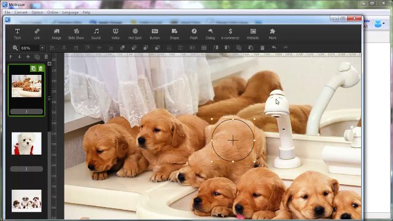
Task: Click the magnifier zoom icon
Action: click(x=15, y=48)
